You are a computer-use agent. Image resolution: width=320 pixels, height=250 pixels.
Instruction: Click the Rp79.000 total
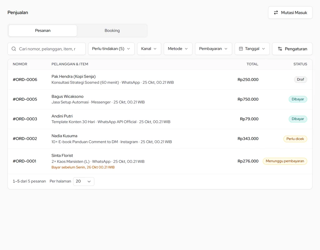(x=249, y=119)
